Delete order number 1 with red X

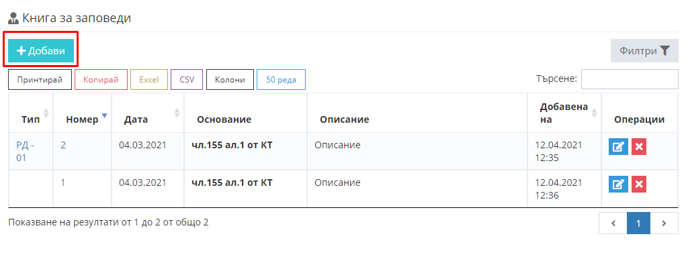639,185
